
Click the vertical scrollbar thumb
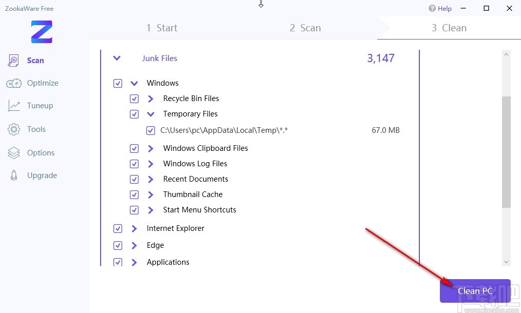click(507, 151)
